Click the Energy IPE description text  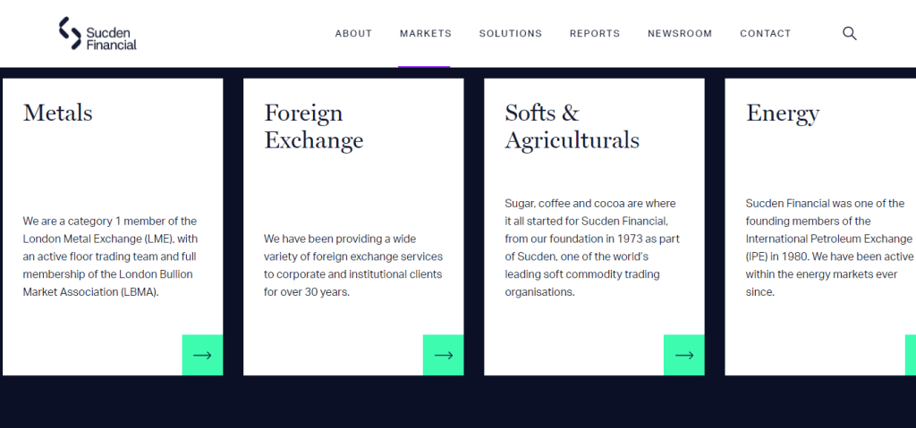point(828,248)
